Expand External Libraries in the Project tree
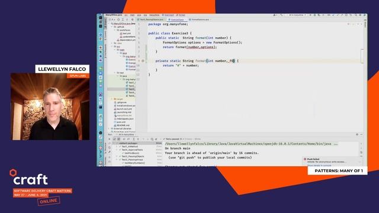379x213 pixels. tap(109, 129)
